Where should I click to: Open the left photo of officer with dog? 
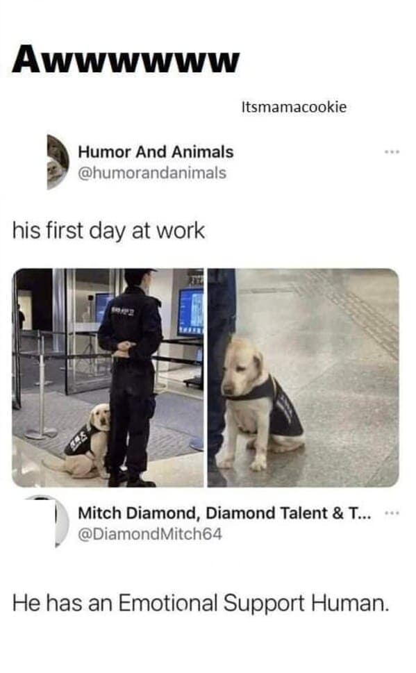(x=108, y=378)
